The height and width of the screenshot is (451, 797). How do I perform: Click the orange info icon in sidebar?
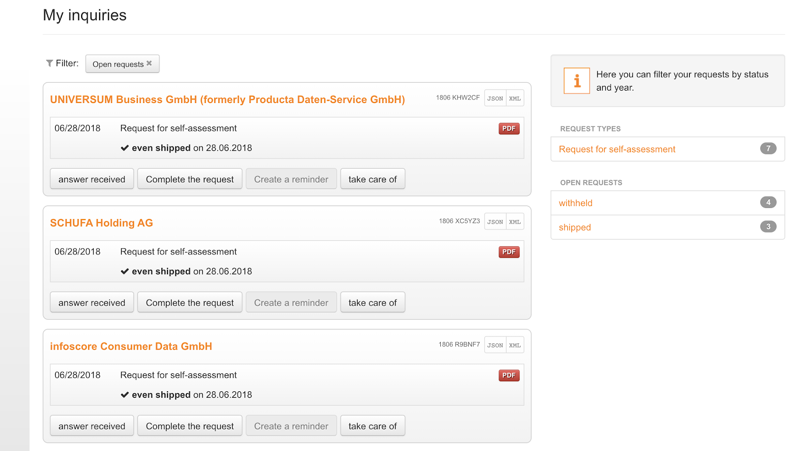(577, 81)
